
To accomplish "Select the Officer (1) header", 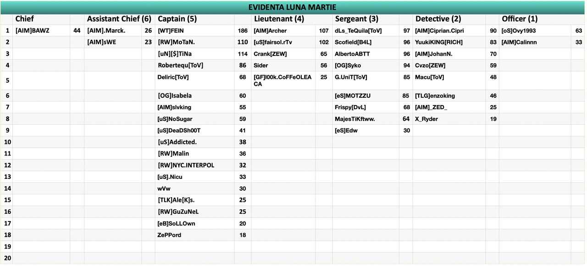I will (535, 19).
